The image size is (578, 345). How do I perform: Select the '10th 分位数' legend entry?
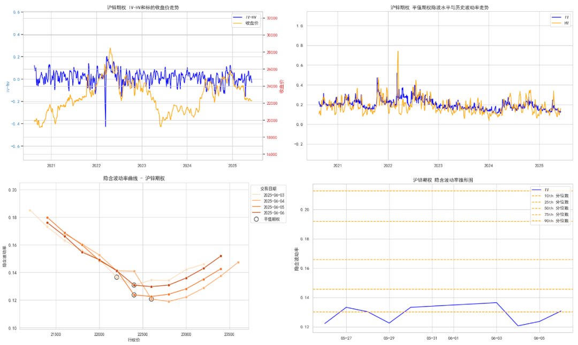550,196
